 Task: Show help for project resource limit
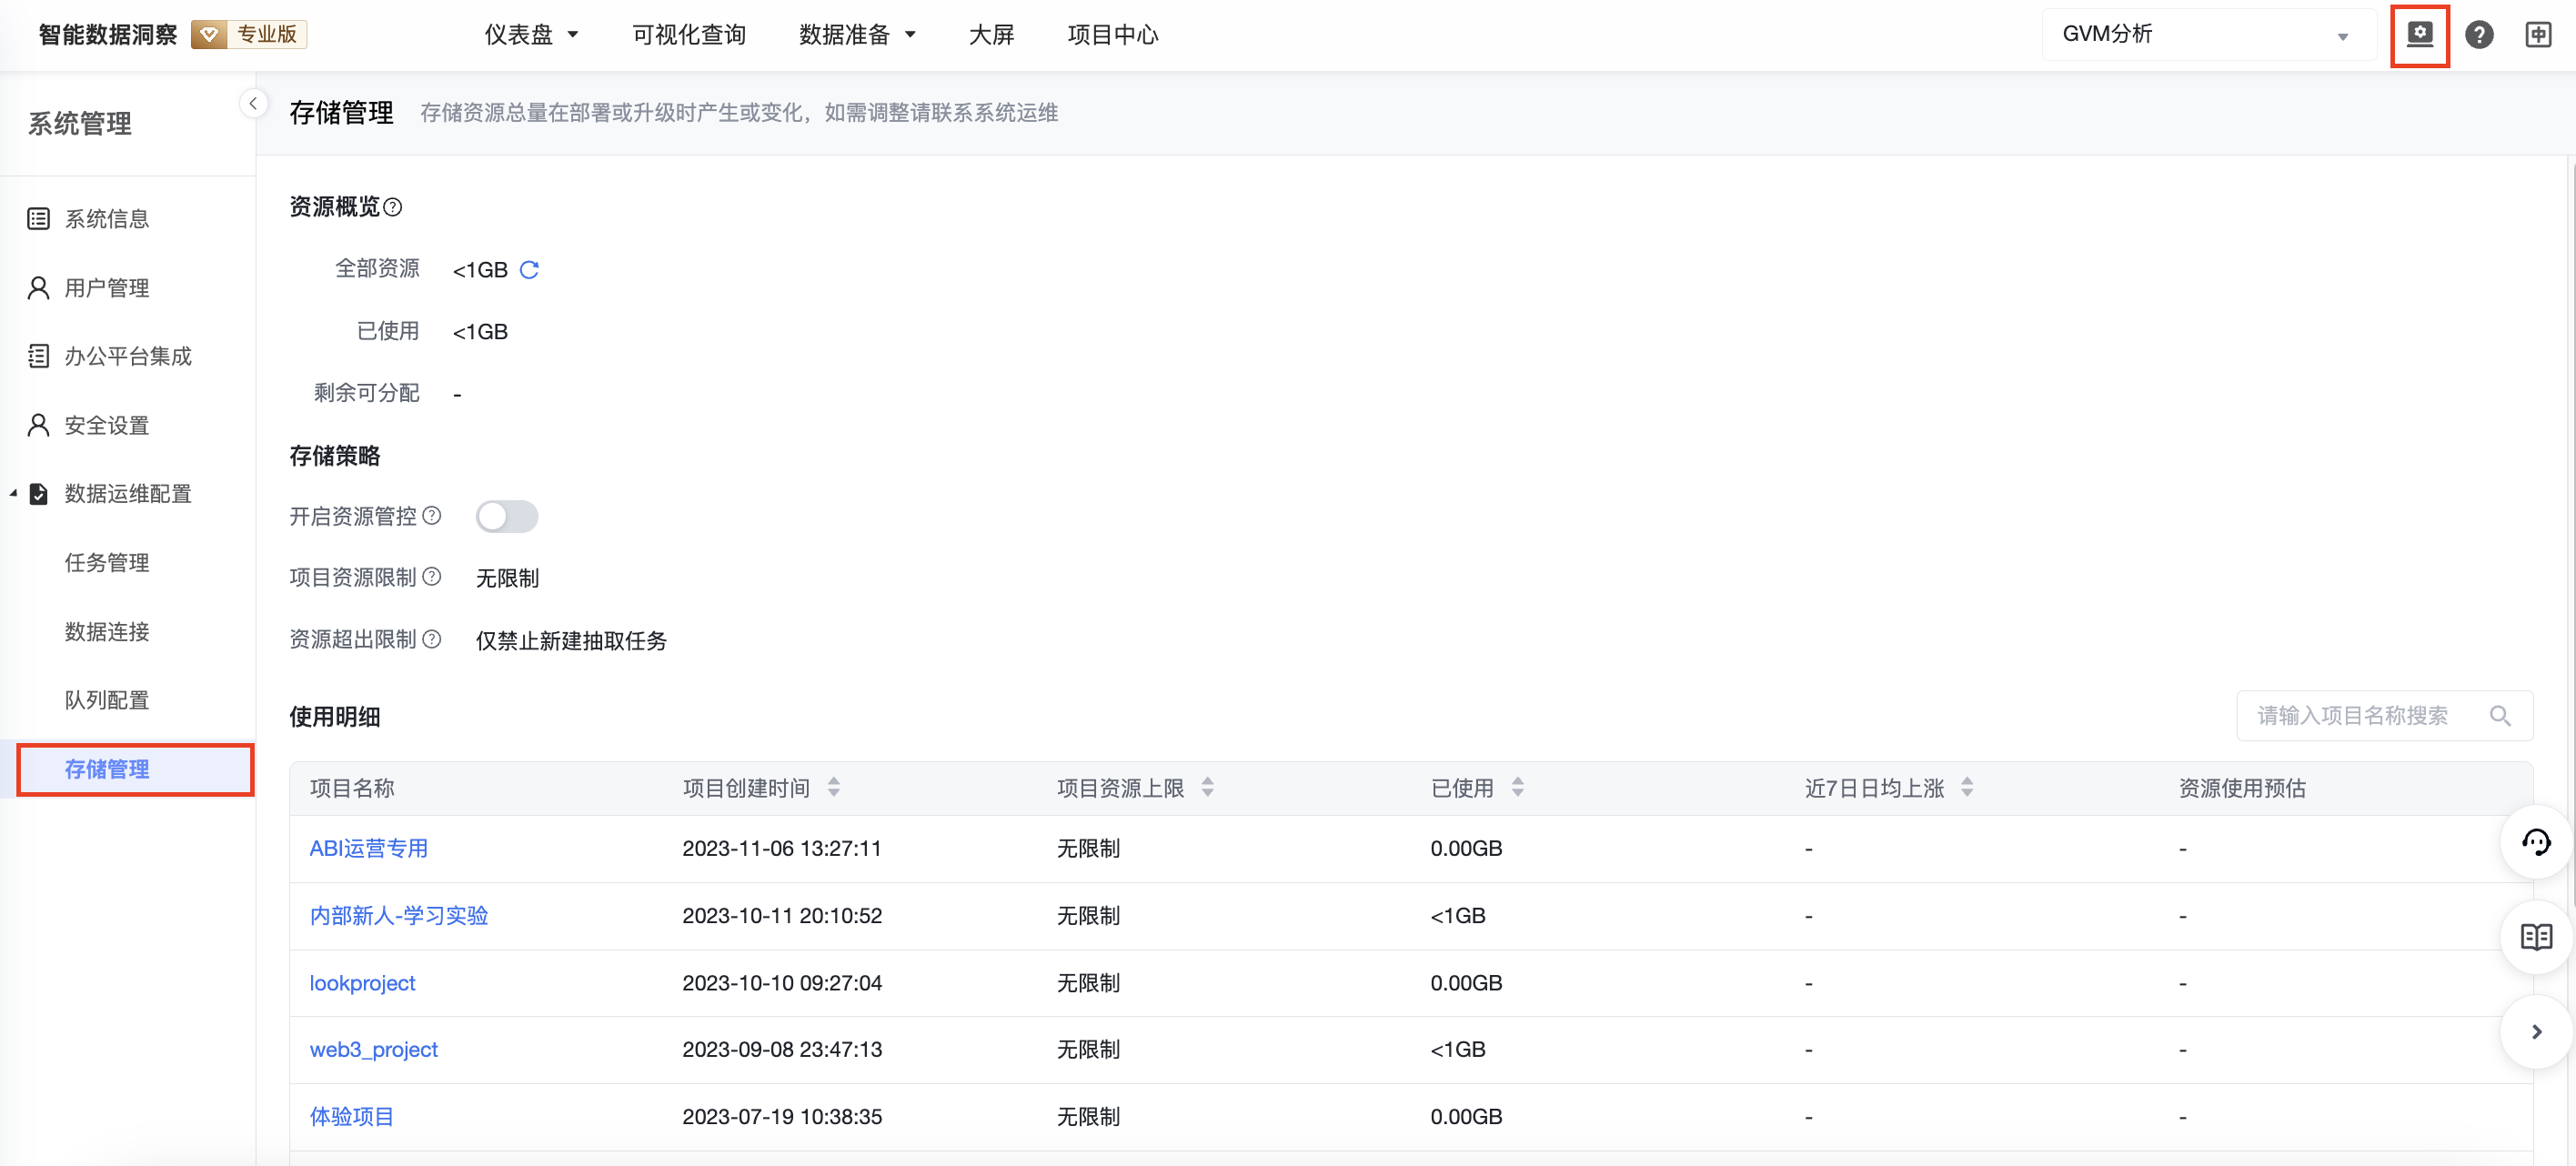[x=431, y=577]
